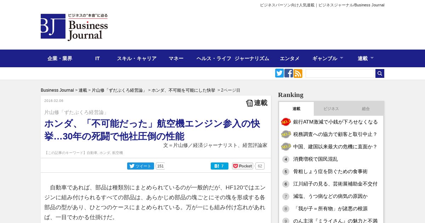
Task: Click the NO.3 ranking badge
Action: (286, 147)
